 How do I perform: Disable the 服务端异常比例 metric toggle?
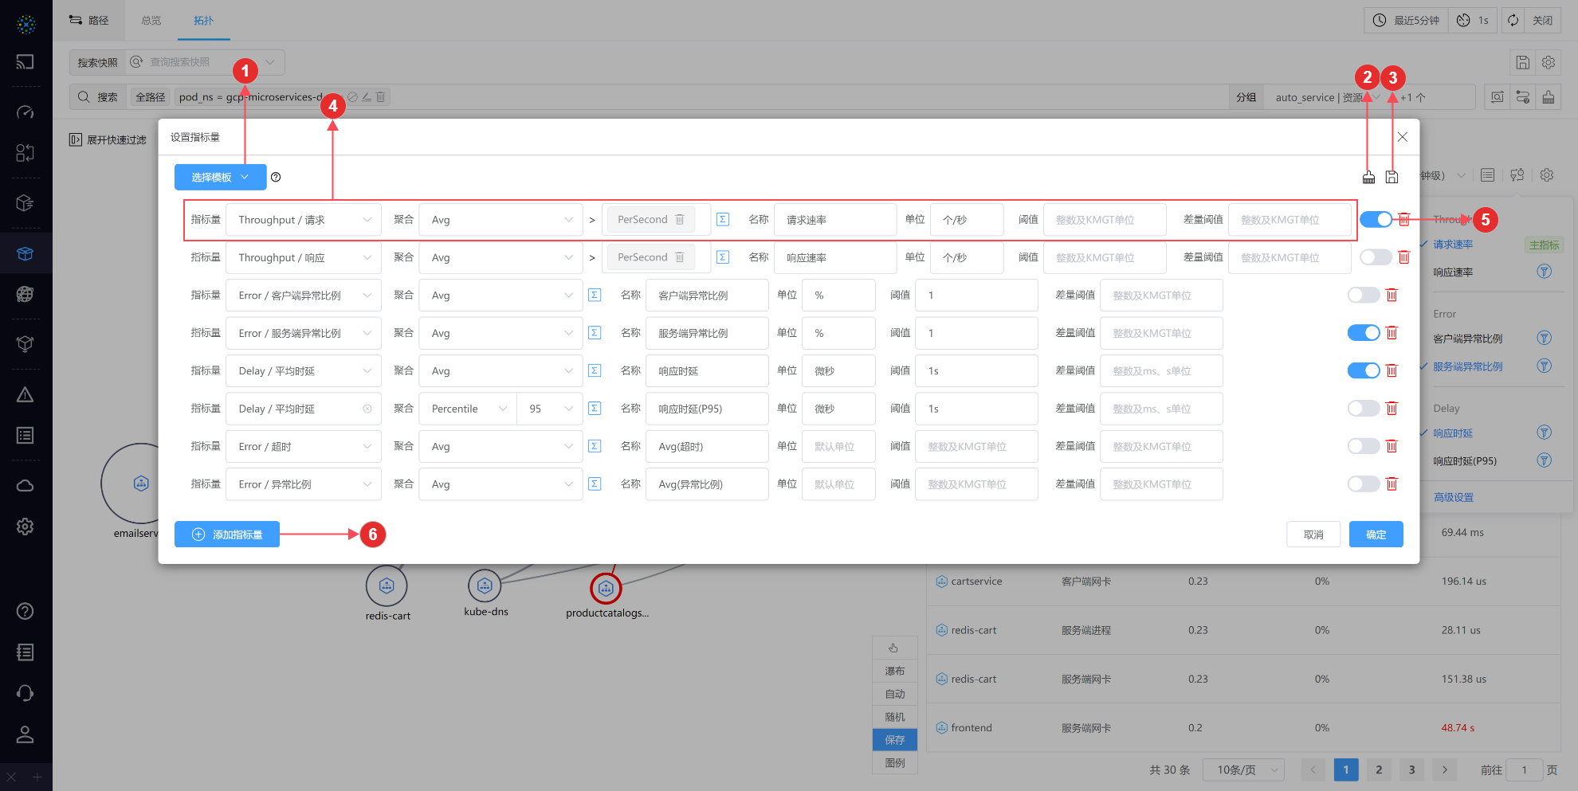coord(1363,333)
